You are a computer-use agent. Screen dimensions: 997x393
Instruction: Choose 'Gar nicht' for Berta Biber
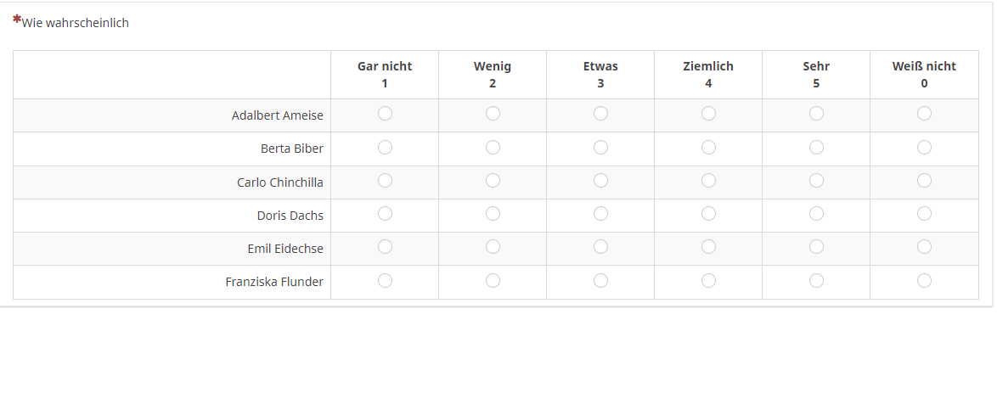385,148
